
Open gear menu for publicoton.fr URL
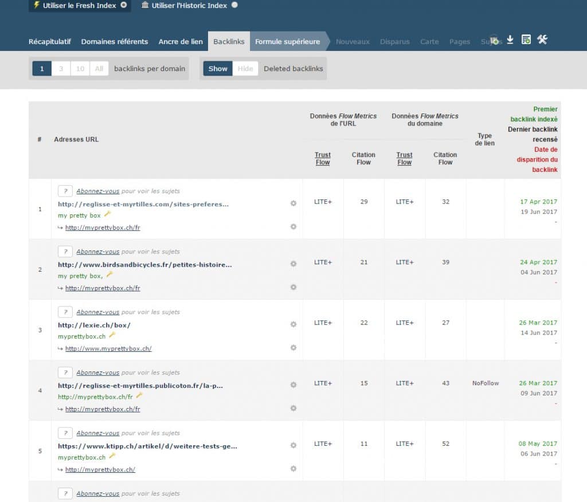coord(293,385)
